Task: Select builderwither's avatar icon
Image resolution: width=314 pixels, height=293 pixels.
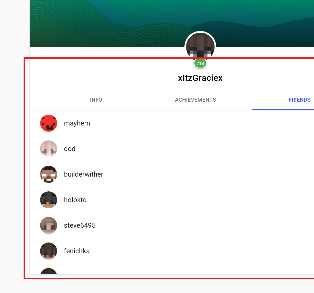Action: (49, 174)
